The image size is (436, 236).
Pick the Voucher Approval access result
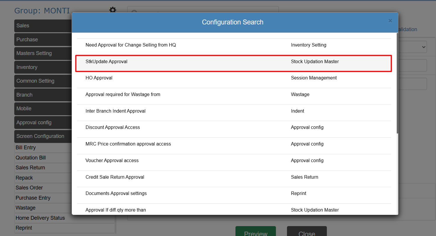coord(112,161)
